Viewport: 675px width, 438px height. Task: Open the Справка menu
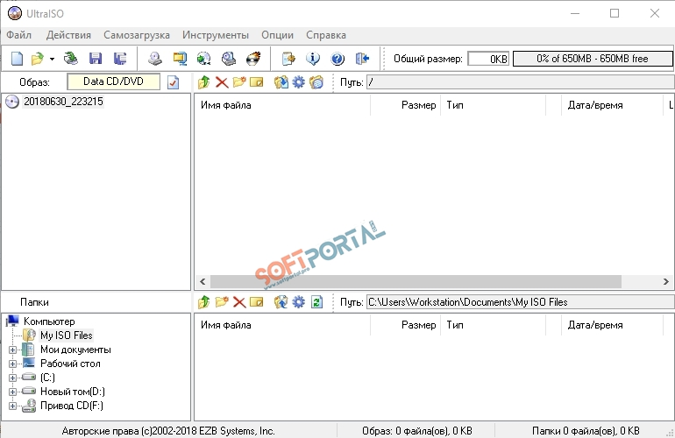pyautogui.click(x=326, y=35)
